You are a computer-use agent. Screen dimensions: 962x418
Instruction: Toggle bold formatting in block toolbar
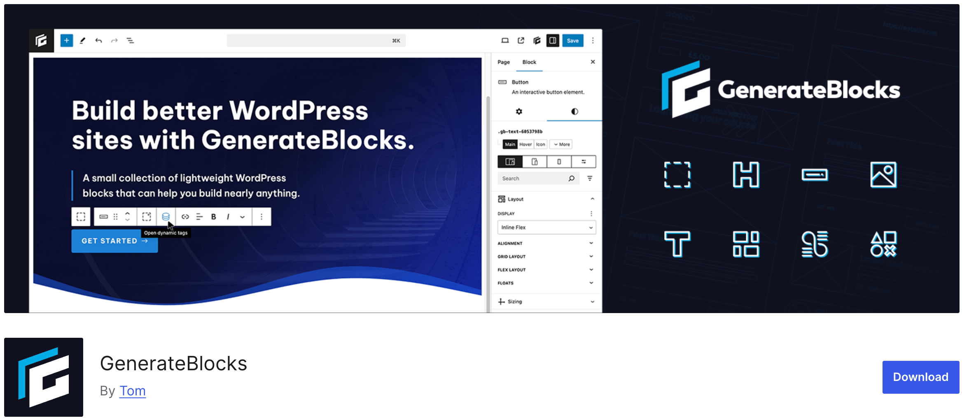tap(214, 217)
